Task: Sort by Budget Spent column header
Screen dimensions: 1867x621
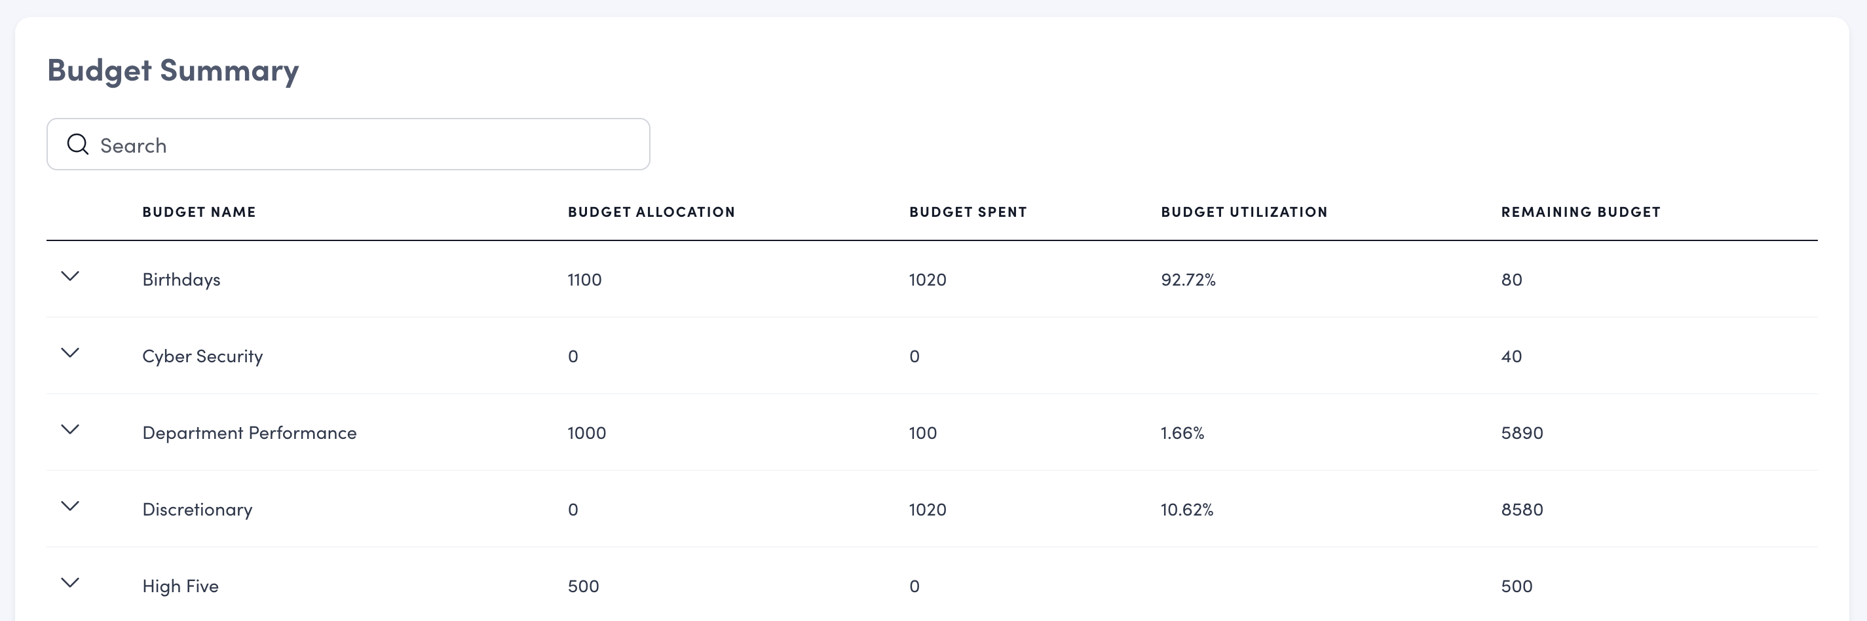Action: 968,212
